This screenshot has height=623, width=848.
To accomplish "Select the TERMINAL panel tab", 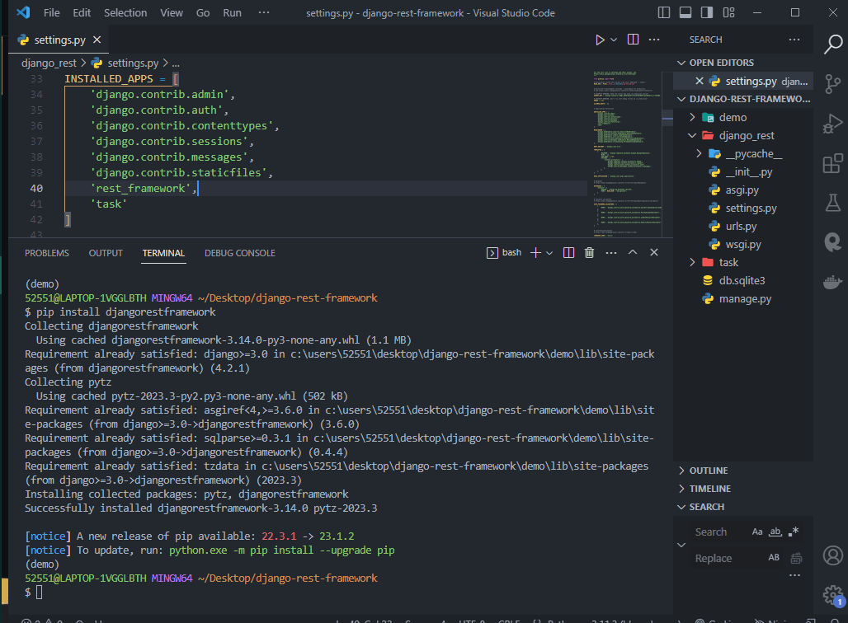I will pos(163,253).
